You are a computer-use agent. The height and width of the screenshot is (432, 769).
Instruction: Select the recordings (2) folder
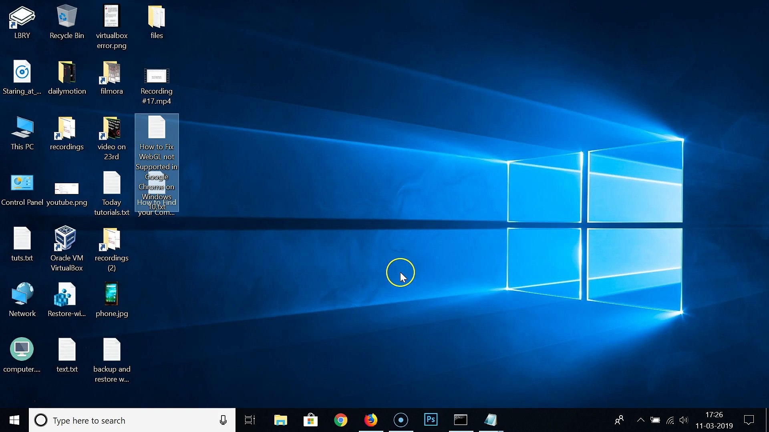pos(112,249)
